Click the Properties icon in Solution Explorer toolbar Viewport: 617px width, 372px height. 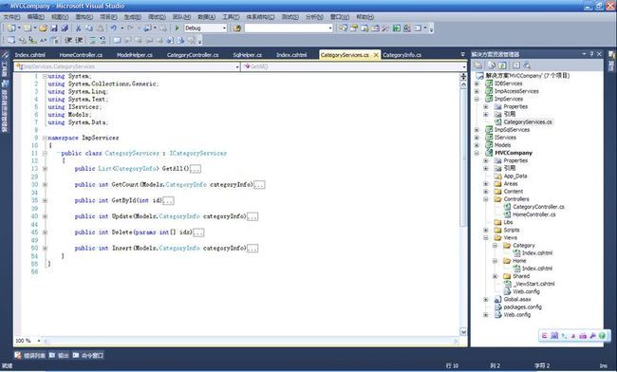[x=478, y=65]
